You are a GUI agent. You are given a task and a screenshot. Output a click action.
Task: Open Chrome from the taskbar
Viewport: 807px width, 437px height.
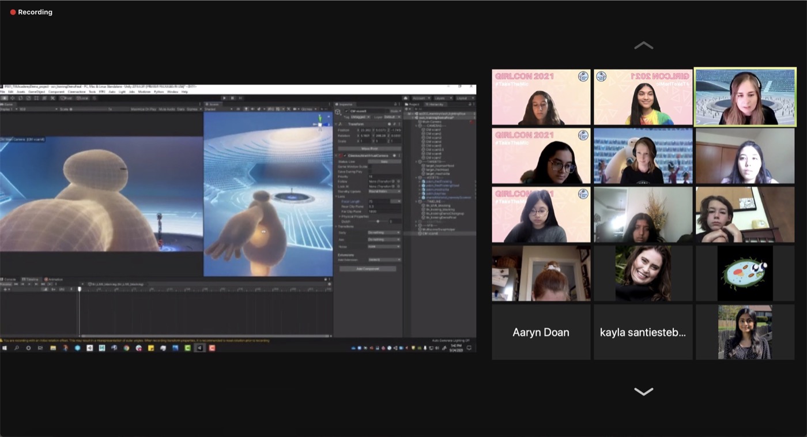point(126,348)
